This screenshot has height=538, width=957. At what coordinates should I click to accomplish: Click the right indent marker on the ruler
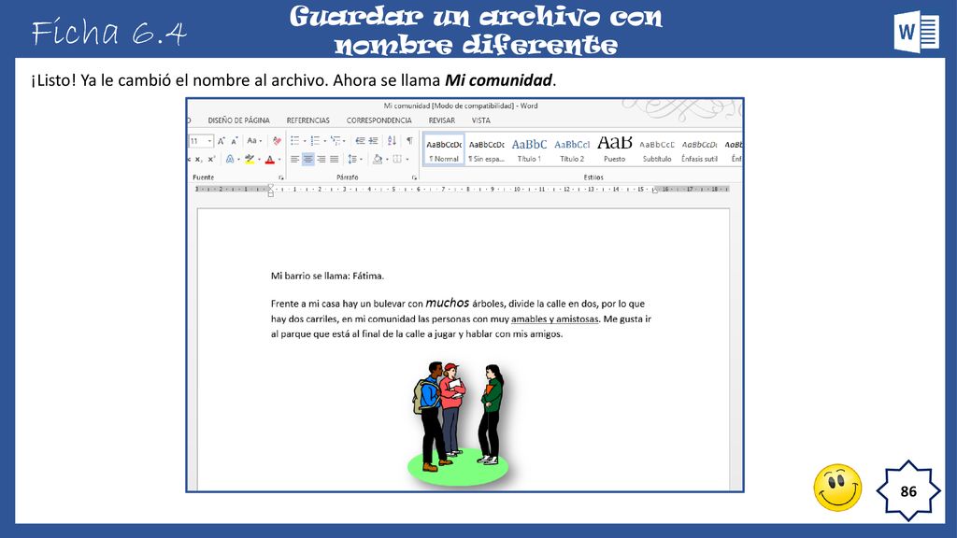click(654, 191)
